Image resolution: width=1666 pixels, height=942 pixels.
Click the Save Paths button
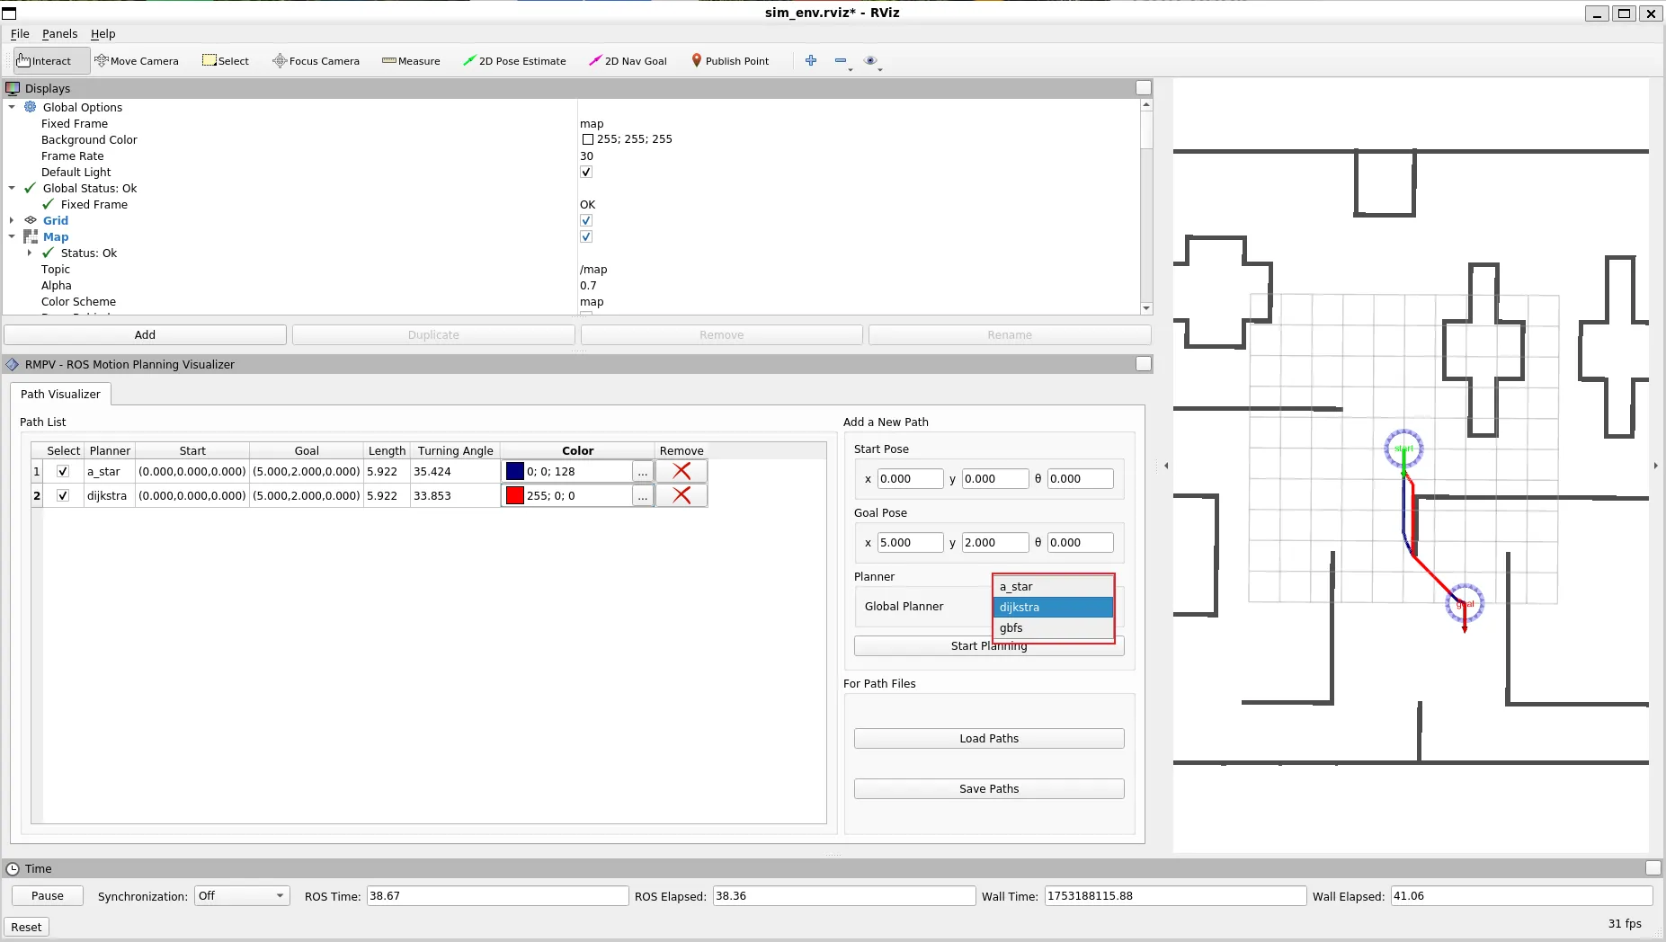click(989, 788)
